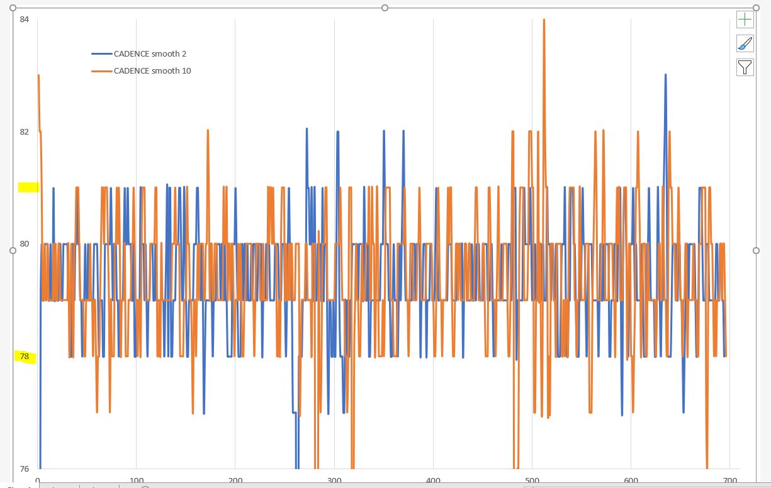Screen dimensions: 771x488
Task: Click the blue line sample in legend
Action: [101, 54]
